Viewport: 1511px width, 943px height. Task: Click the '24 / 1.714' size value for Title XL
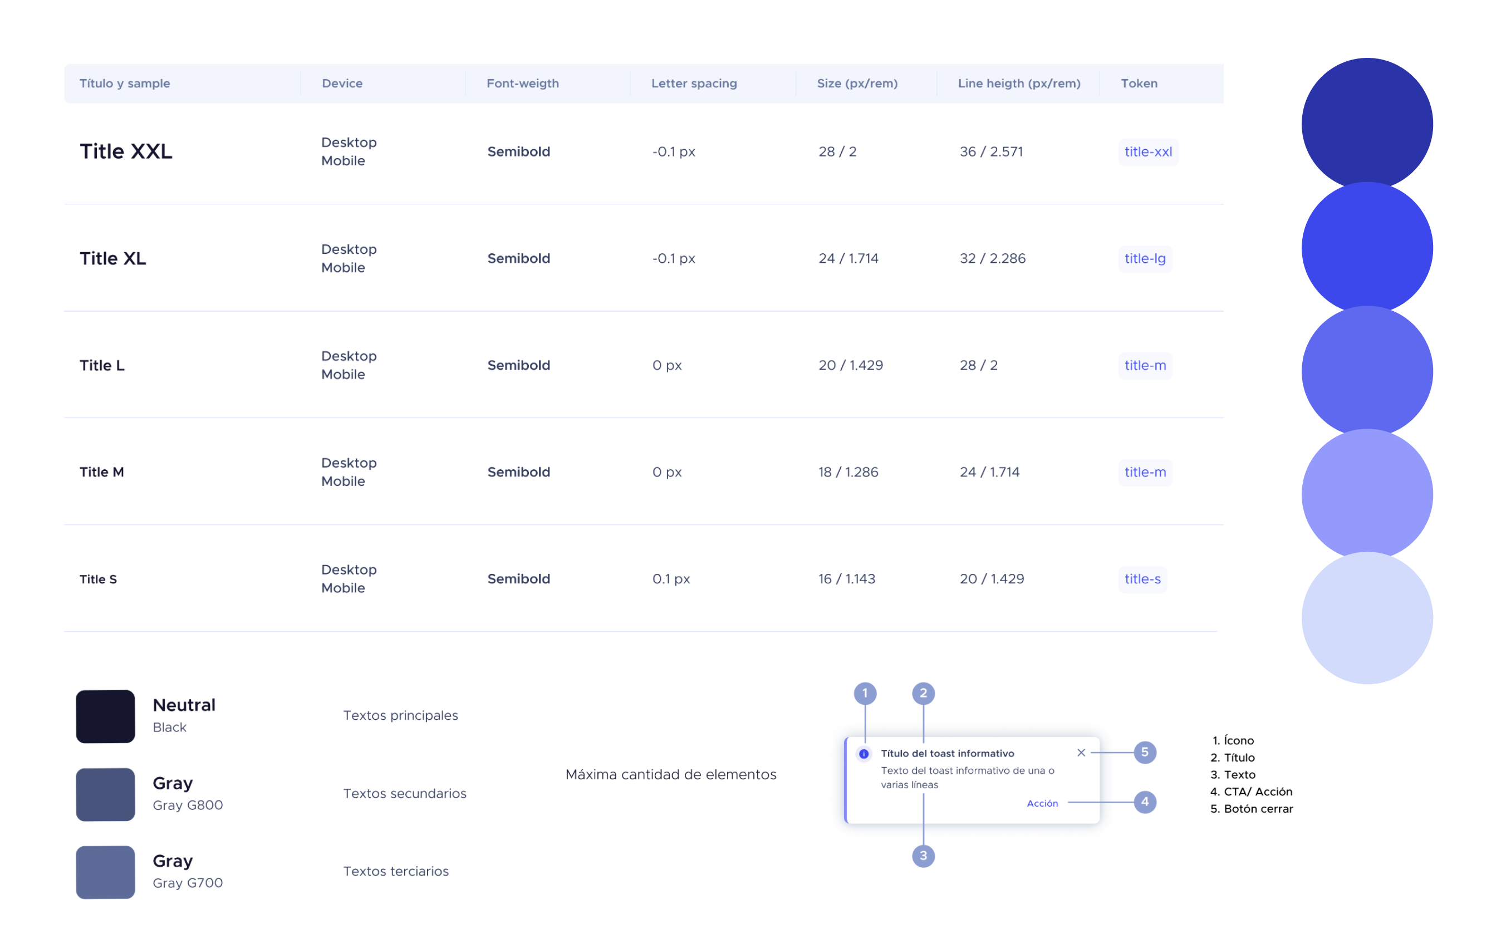pos(848,258)
